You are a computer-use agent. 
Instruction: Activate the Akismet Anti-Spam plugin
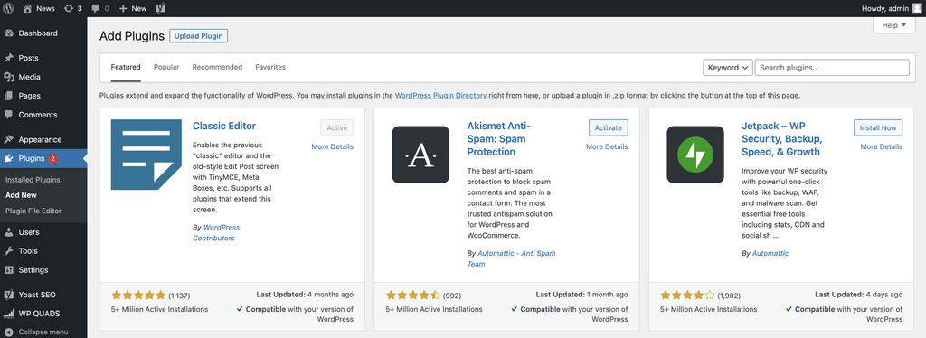pyautogui.click(x=609, y=127)
